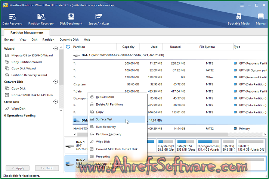269x179 pixels.
Task: Click the Apply button
Action: 18,168
